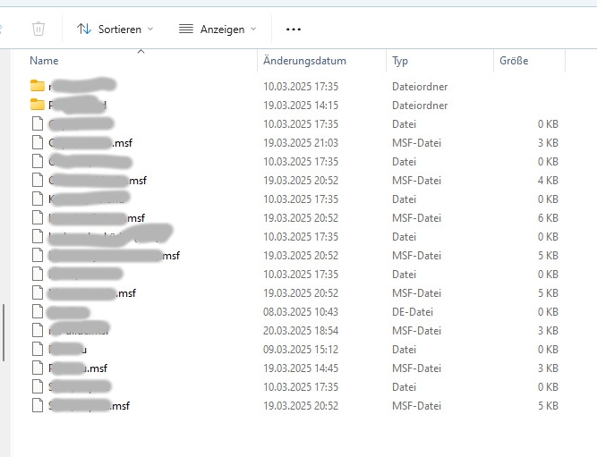597x457 pixels.
Task: Expand the Anzeigen dropdown chevron
Action: click(252, 29)
